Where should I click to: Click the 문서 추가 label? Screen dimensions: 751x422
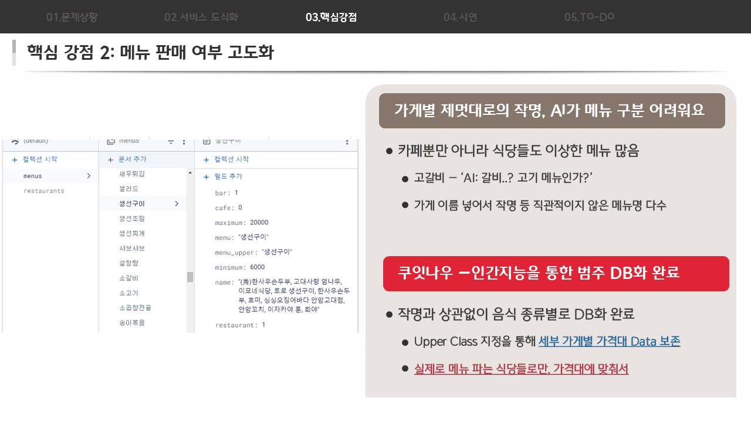click(133, 159)
